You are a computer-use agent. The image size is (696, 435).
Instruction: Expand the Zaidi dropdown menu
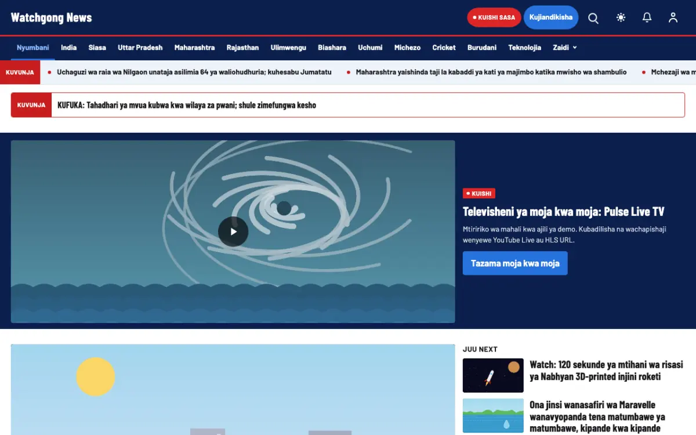pos(565,48)
